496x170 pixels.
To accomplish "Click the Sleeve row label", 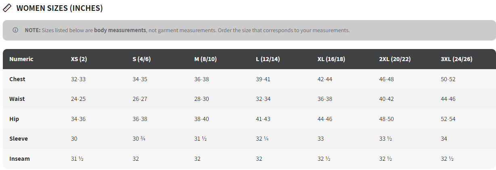I will 19,139.
